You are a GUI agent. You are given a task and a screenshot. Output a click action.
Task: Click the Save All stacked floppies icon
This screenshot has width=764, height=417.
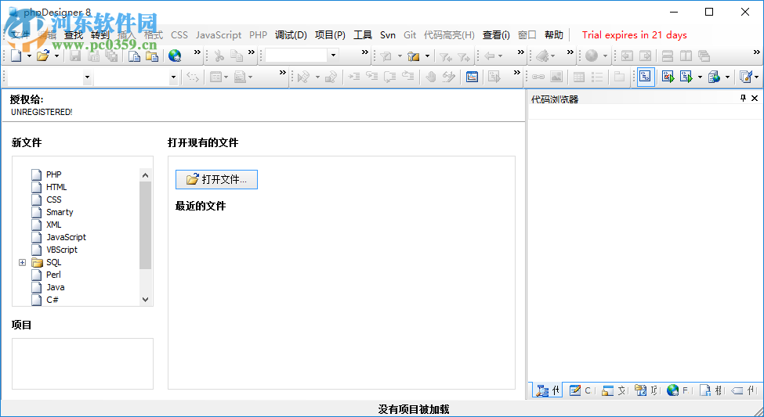pos(111,56)
